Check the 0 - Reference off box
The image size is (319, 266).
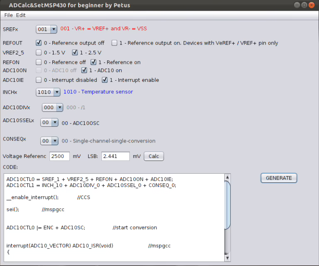coord(39,62)
